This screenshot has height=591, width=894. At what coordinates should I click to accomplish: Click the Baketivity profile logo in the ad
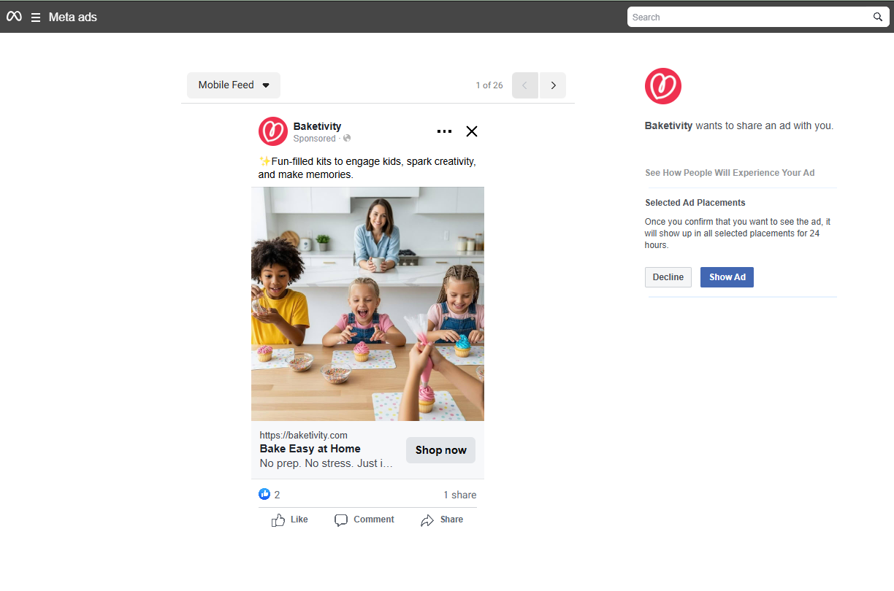(273, 131)
